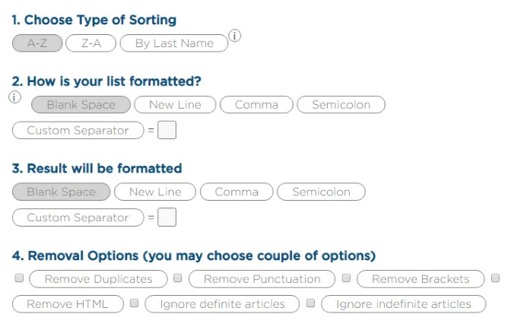517x333 pixels.
Task: Choose Custom Separator for result format
Action: coord(78,217)
